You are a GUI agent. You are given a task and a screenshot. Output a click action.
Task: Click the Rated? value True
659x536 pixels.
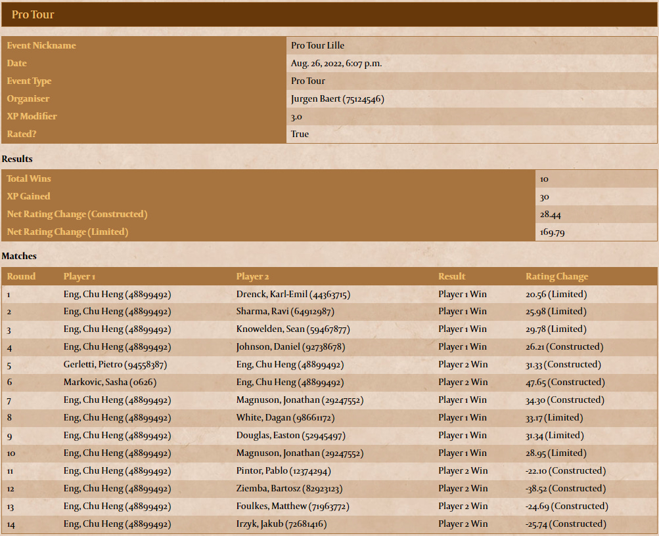[x=300, y=134]
